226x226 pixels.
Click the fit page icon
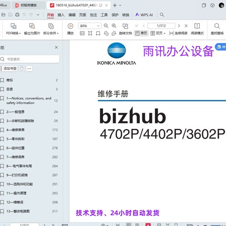(x=90, y=33)
